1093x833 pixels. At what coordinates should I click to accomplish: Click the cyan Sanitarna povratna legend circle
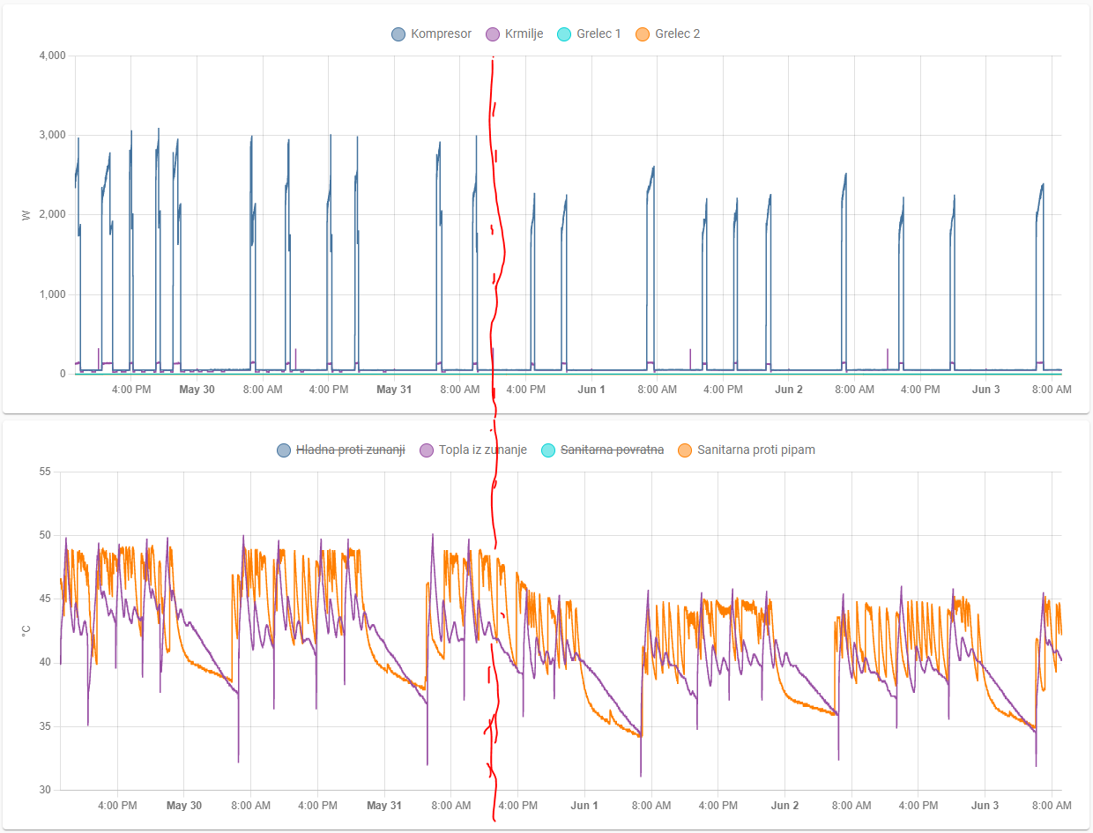(x=548, y=450)
